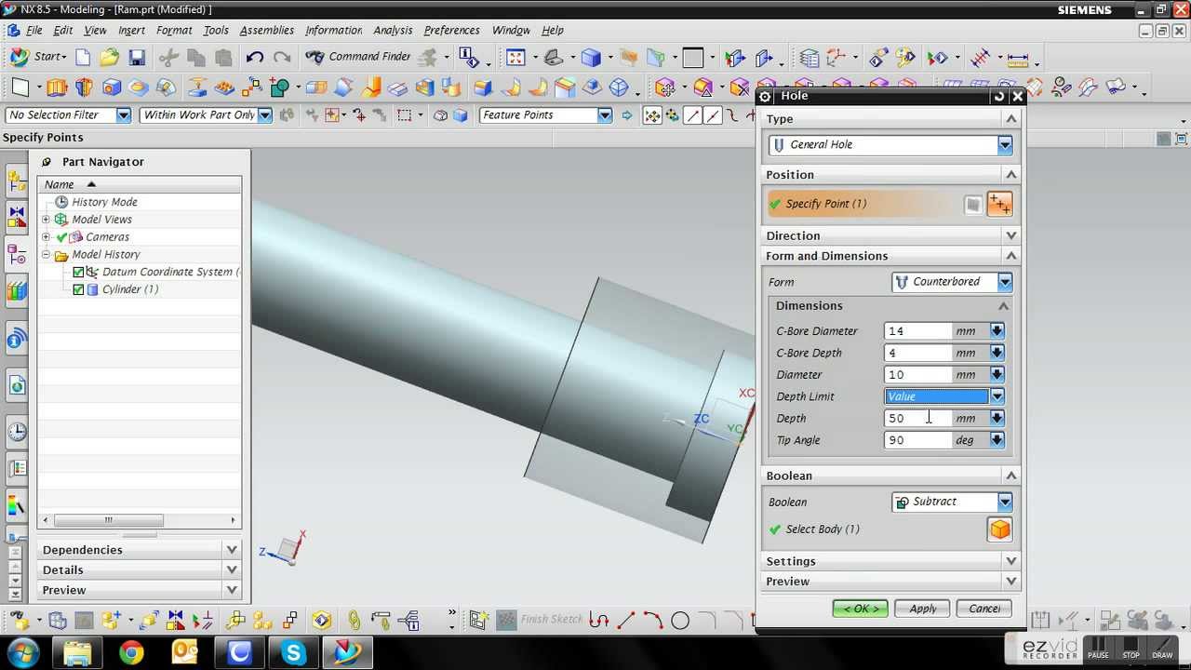Click the Cancel button

[984, 609]
